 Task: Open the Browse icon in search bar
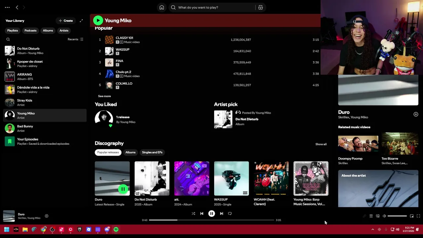click(260, 7)
